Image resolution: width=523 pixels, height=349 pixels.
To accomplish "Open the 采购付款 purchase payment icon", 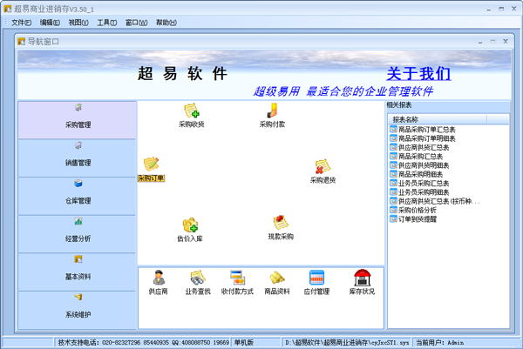I will (272, 111).
